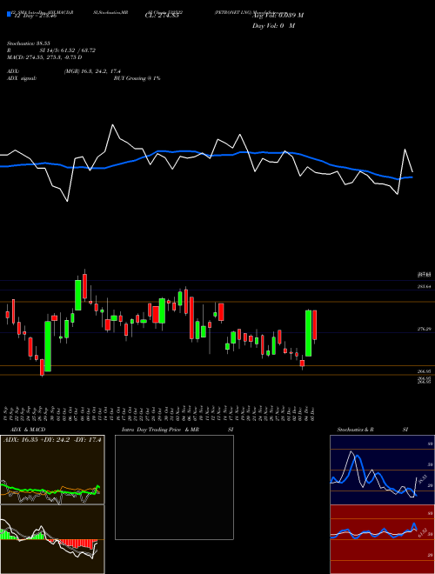This screenshot has width=435, height=574.
Task: Click the 61.52 label in the RSI chart
Action: (x=421, y=532)
